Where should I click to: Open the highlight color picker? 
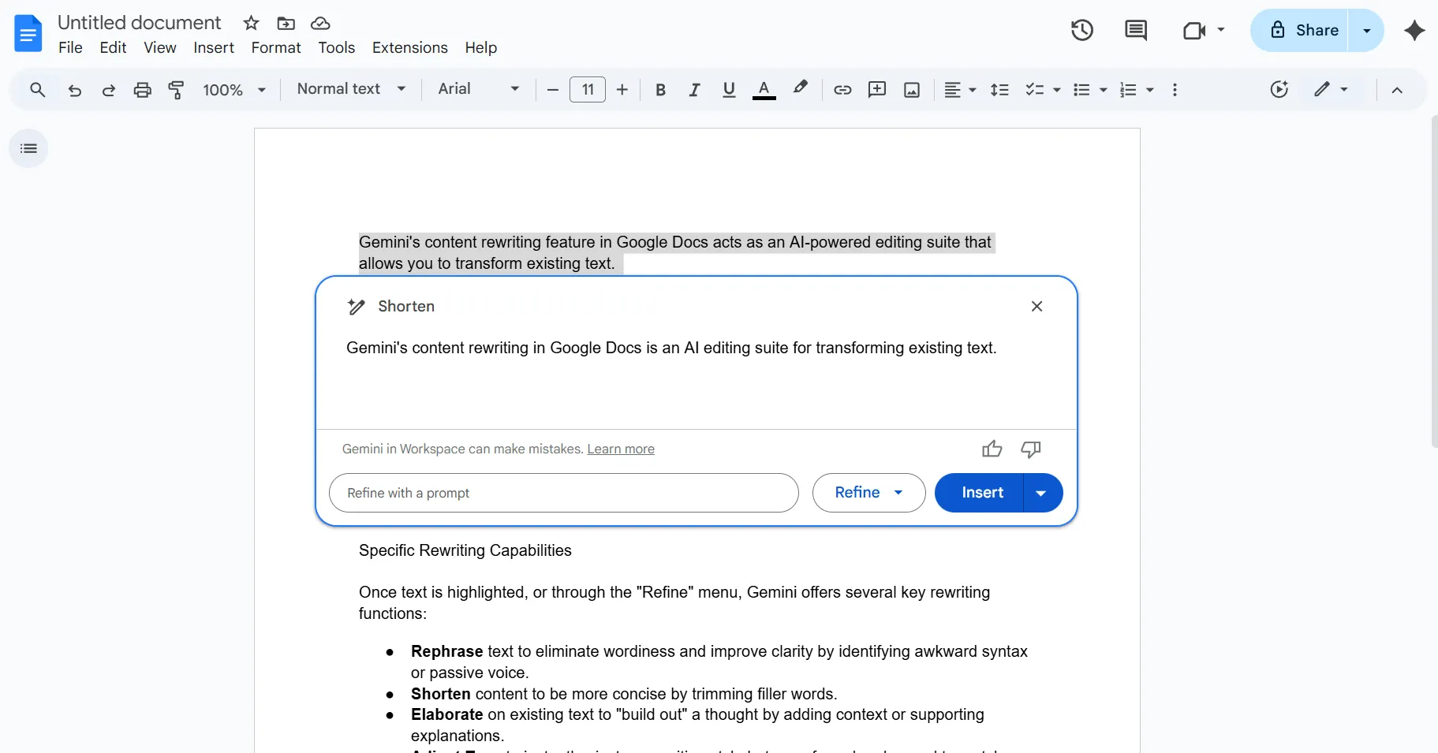(x=801, y=88)
